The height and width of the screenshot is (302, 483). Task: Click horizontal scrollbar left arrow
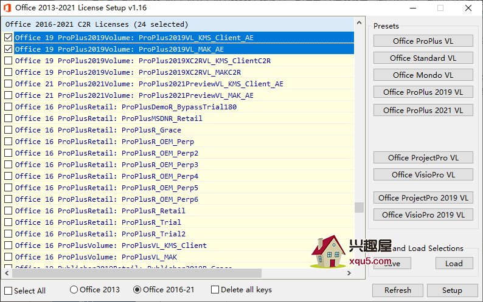pos(7,273)
